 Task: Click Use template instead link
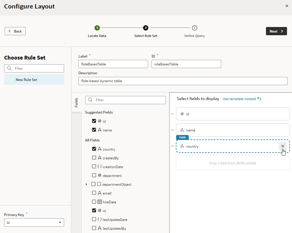click(239, 99)
